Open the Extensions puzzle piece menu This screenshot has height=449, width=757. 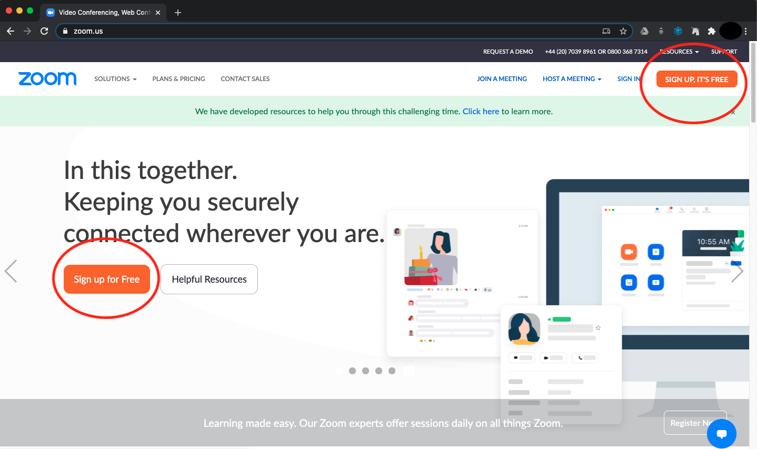712,31
